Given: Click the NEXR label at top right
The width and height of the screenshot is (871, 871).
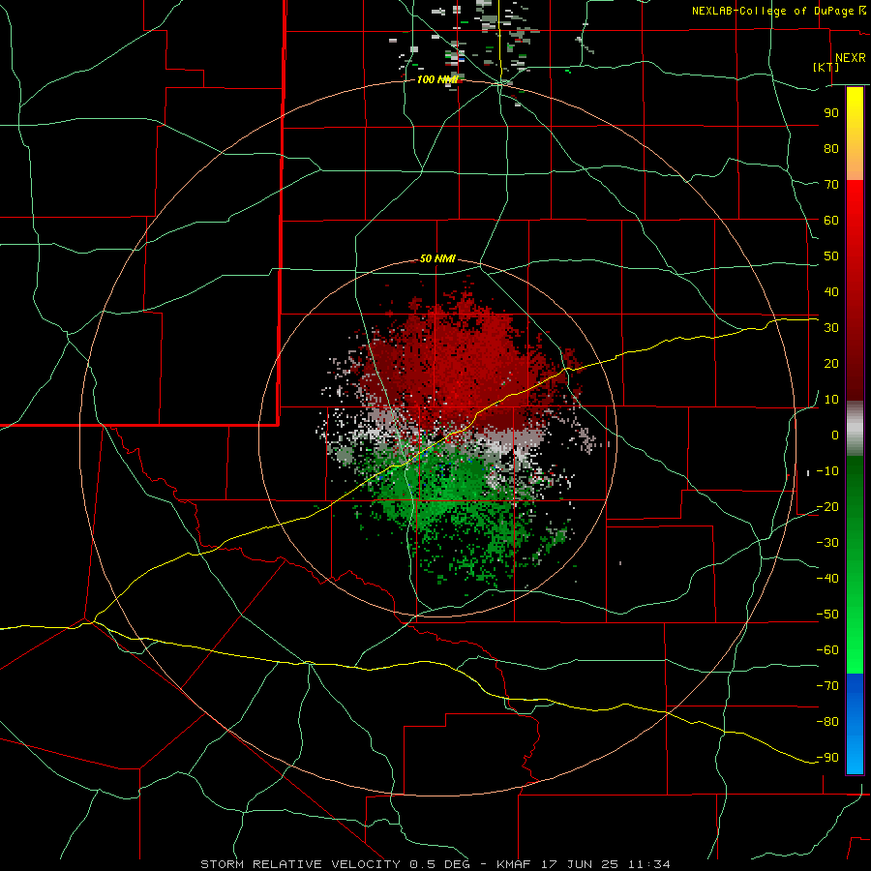Looking at the screenshot, I should point(851,58).
